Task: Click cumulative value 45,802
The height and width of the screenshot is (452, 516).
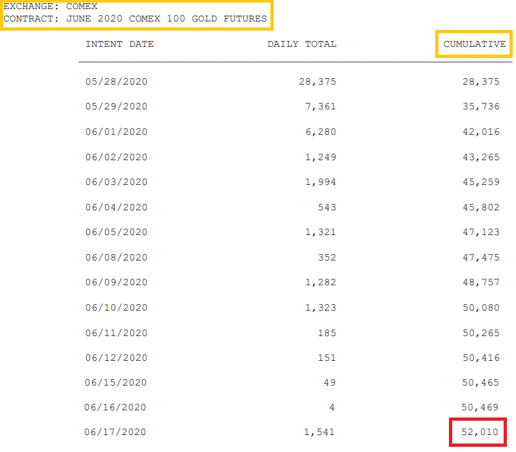Action: pyautogui.click(x=481, y=207)
